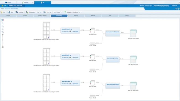The height and width of the screenshot is (101, 180).
Task: Click the Beer Label Classic Packed roll icon
Action: [x=133, y=86]
